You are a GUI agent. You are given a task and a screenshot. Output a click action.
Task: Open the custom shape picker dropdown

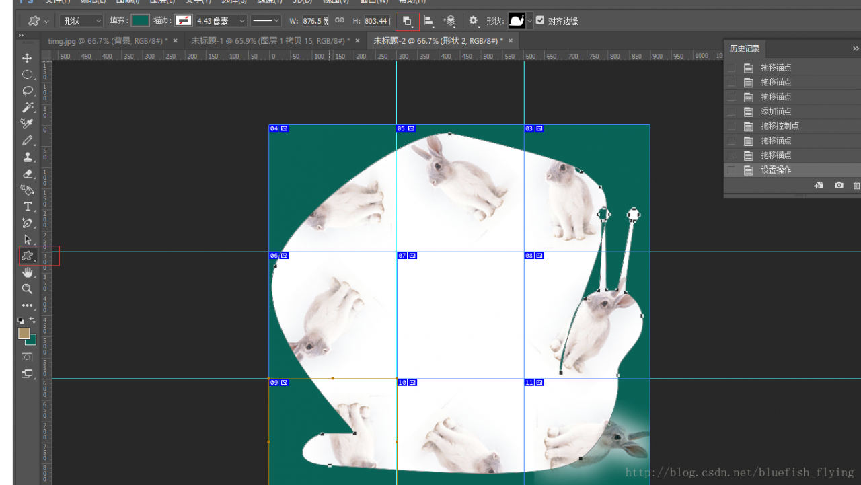coord(530,21)
